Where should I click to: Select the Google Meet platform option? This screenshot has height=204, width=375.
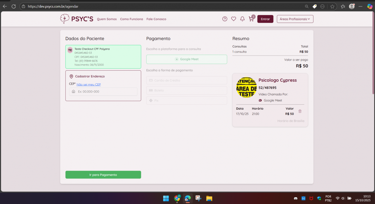pyautogui.click(x=187, y=59)
